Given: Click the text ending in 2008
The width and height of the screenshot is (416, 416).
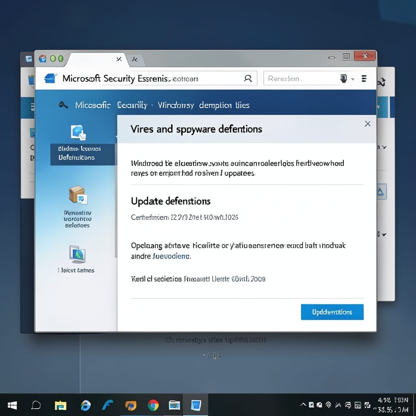Looking at the screenshot, I should click(198, 279).
